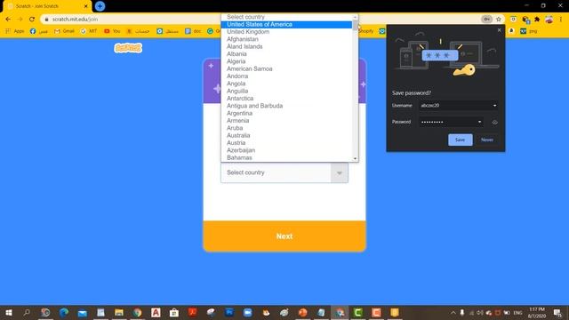Choose Armenia from the list
Screen dimensions: 569x320
[x=286, y=121]
